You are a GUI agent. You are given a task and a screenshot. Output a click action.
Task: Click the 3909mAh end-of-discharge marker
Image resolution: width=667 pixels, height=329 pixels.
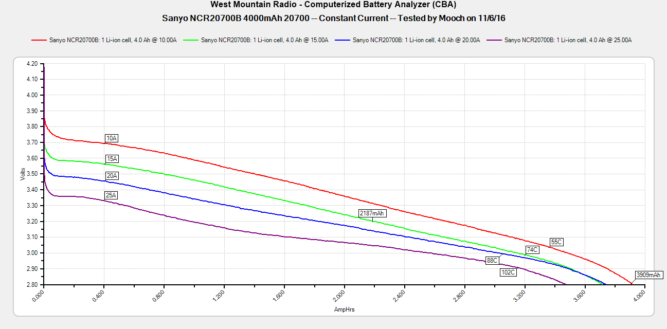click(x=647, y=275)
